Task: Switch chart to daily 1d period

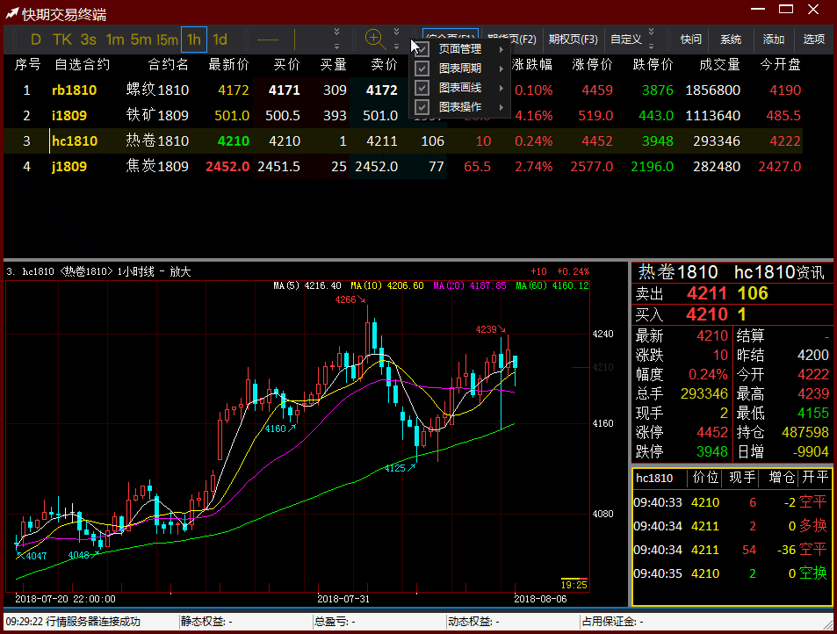Action: pos(220,40)
